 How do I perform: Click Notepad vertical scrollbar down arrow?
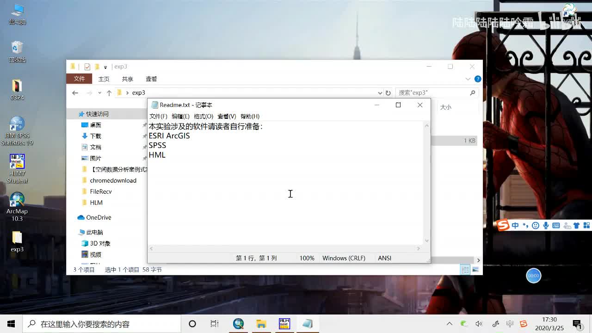click(426, 240)
